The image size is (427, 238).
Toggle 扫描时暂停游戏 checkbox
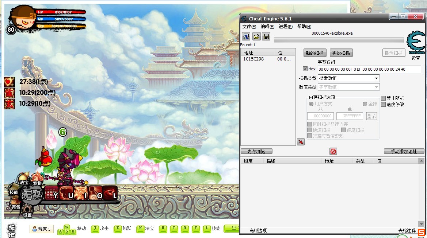tap(309, 136)
